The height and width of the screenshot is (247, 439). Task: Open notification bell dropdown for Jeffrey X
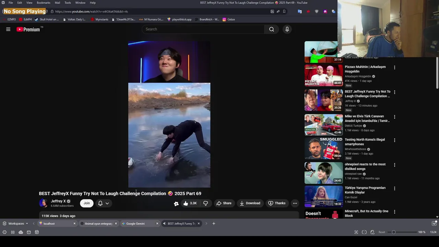(x=103, y=203)
